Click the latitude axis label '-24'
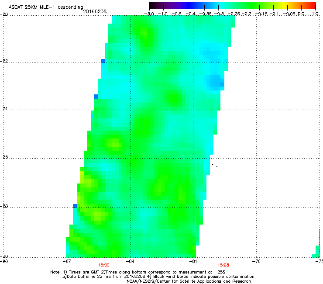The width and height of the screenshot is (323, 284). (x=4, y=109)
